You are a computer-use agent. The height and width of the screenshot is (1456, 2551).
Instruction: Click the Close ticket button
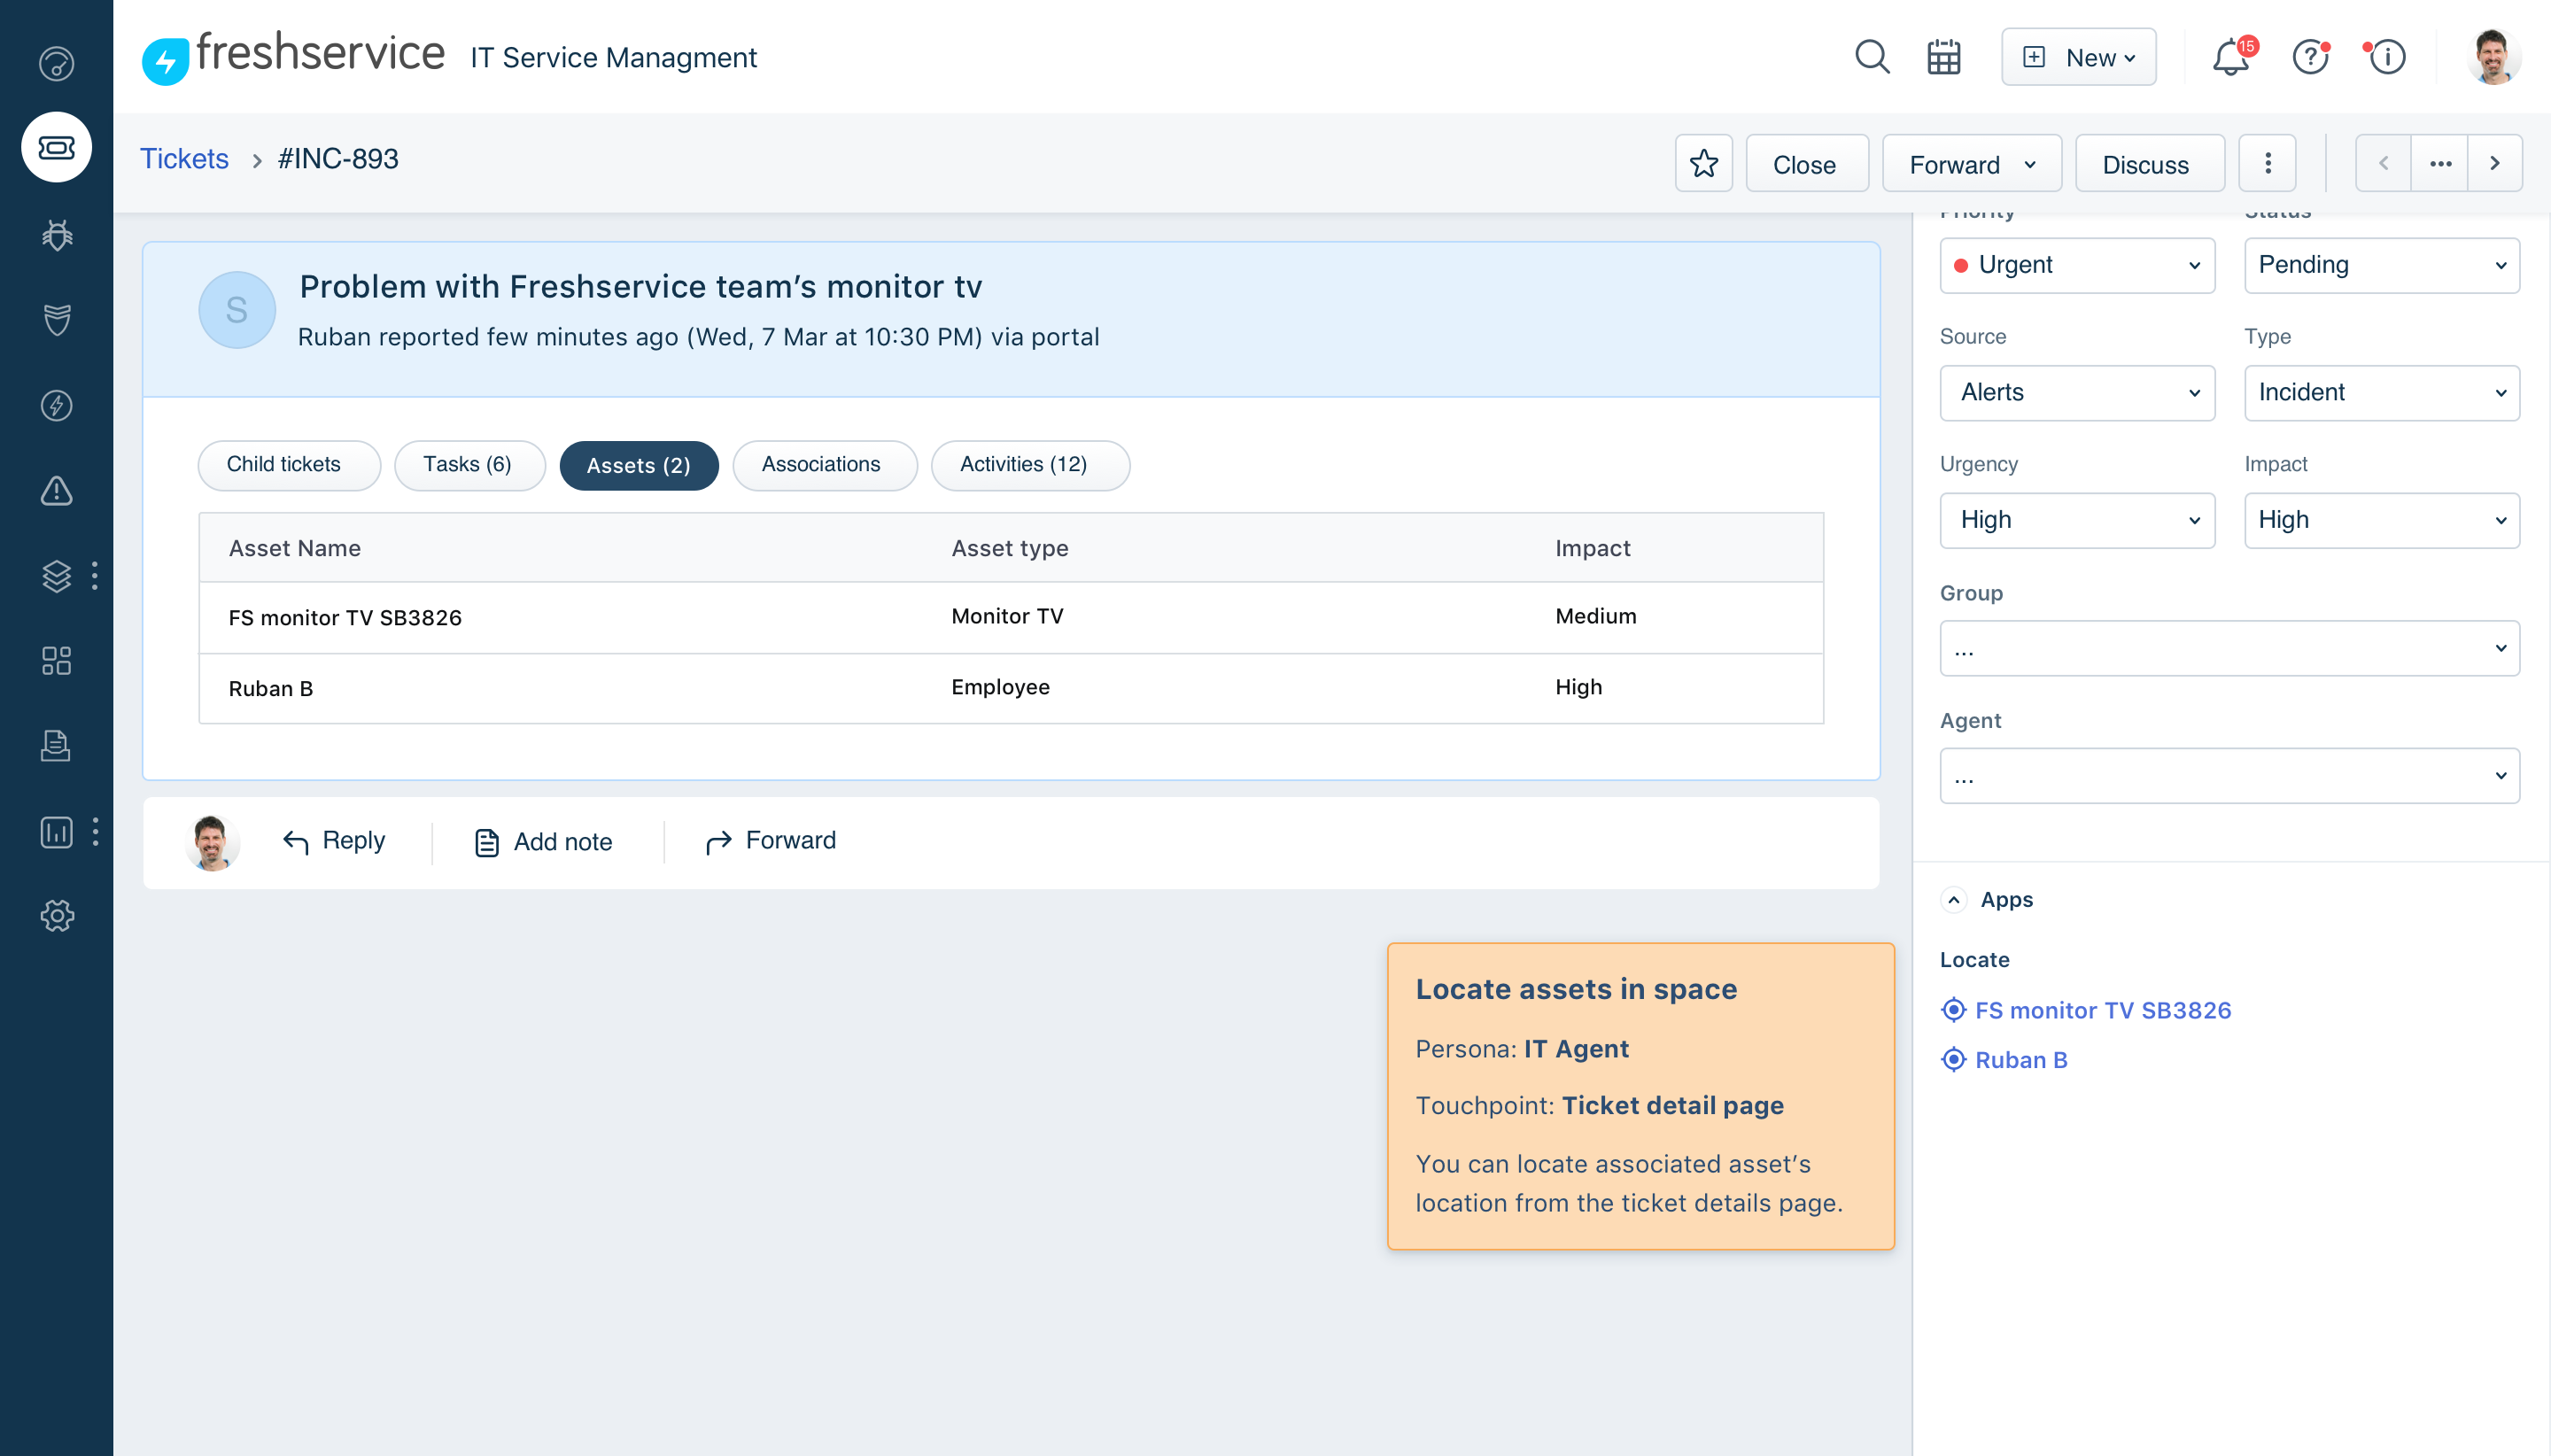coord(1806,162)
